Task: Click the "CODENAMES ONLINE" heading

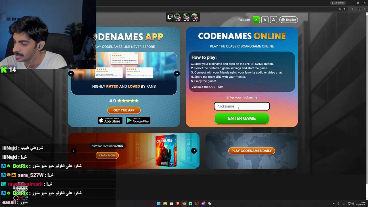Action: coord(242,36)
